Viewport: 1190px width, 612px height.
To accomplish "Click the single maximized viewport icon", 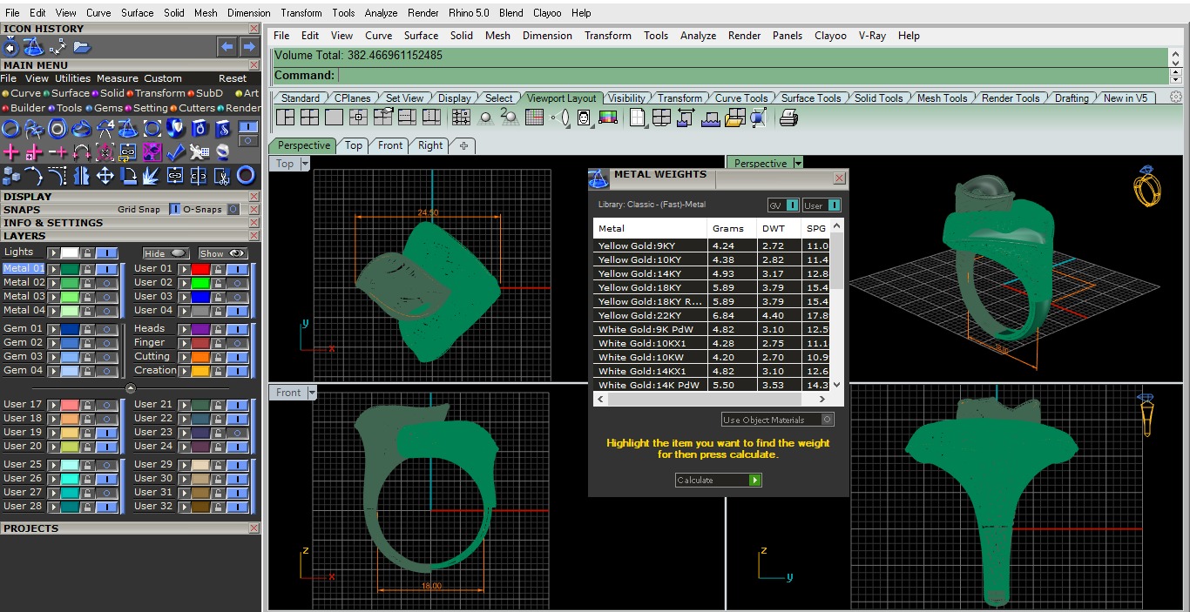I will 334,118.
